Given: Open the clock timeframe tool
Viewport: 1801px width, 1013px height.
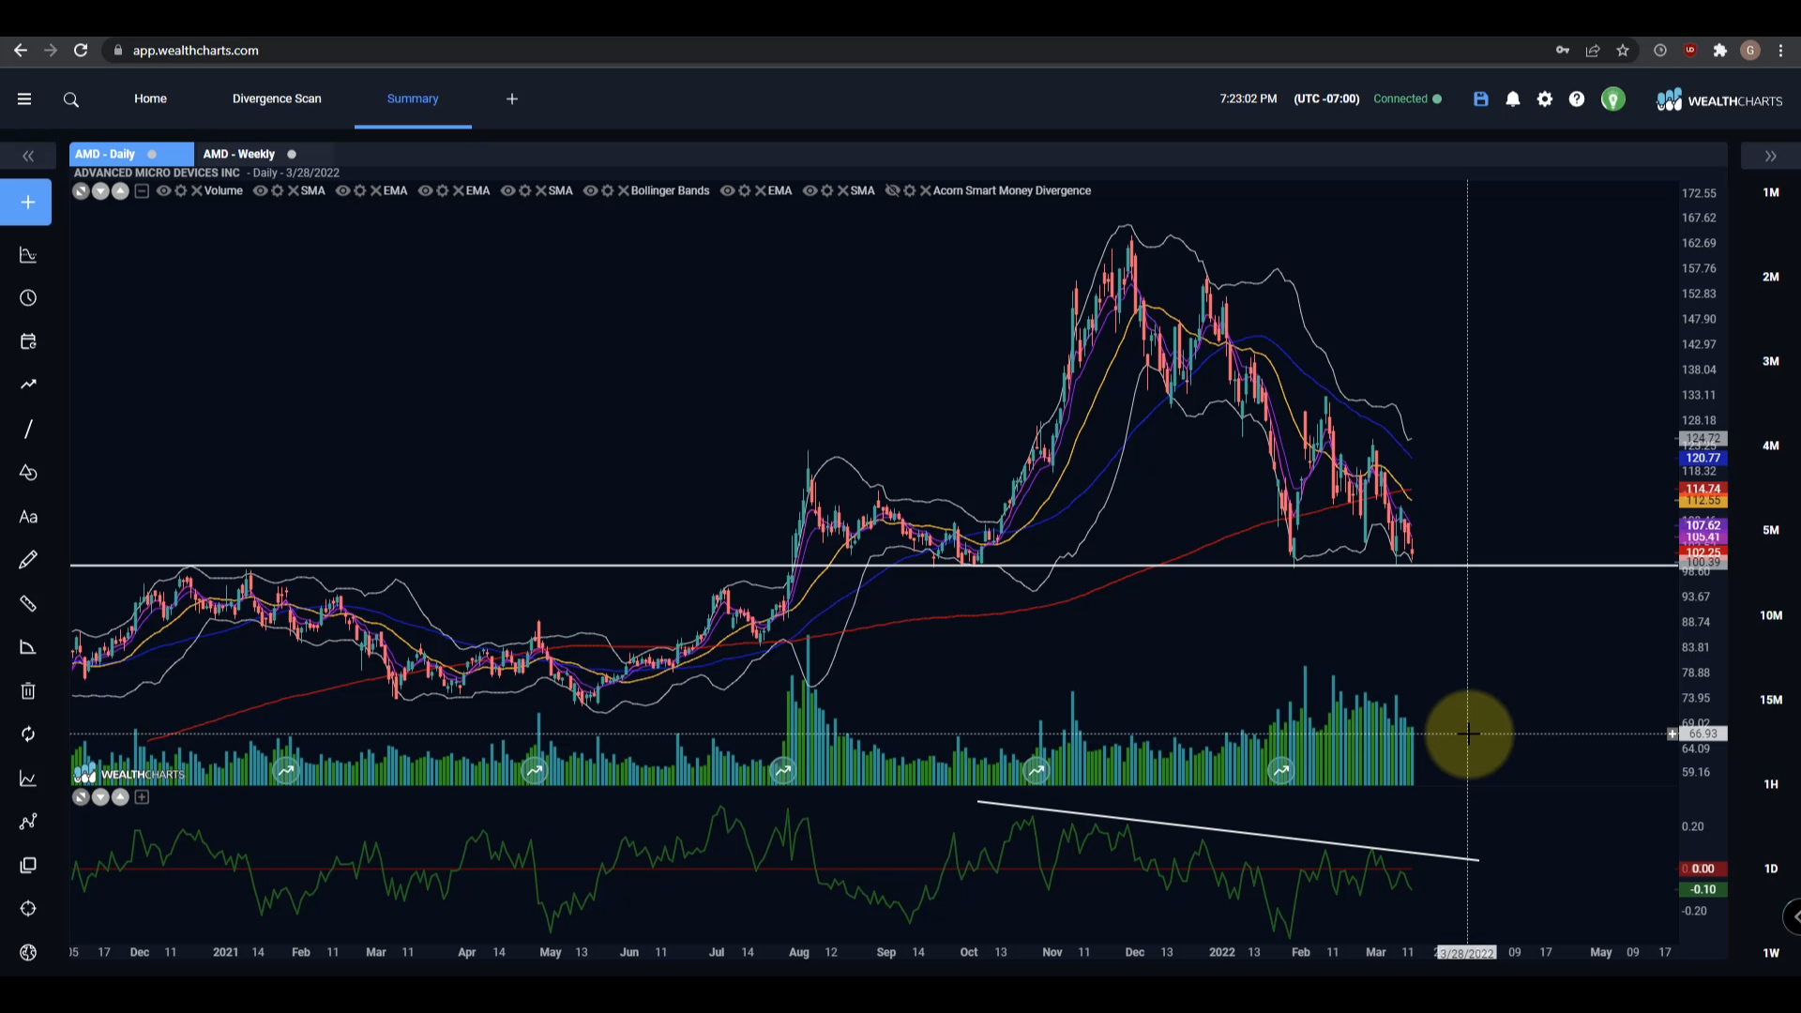Looking at the screenshot, I should pyautogui.click(x=28, y=298).
